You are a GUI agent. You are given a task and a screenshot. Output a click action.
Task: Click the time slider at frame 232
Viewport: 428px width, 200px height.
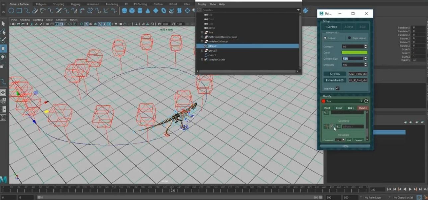[x=173, y=190]
